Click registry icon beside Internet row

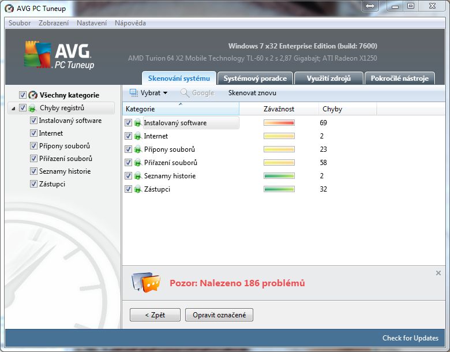tap(138, 136)
